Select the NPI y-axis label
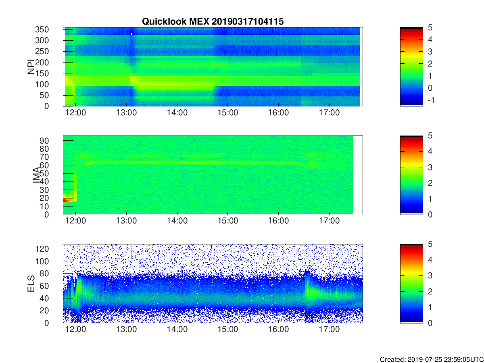The image size is (484, 363). pyautogui.click(x=31, y=67)
